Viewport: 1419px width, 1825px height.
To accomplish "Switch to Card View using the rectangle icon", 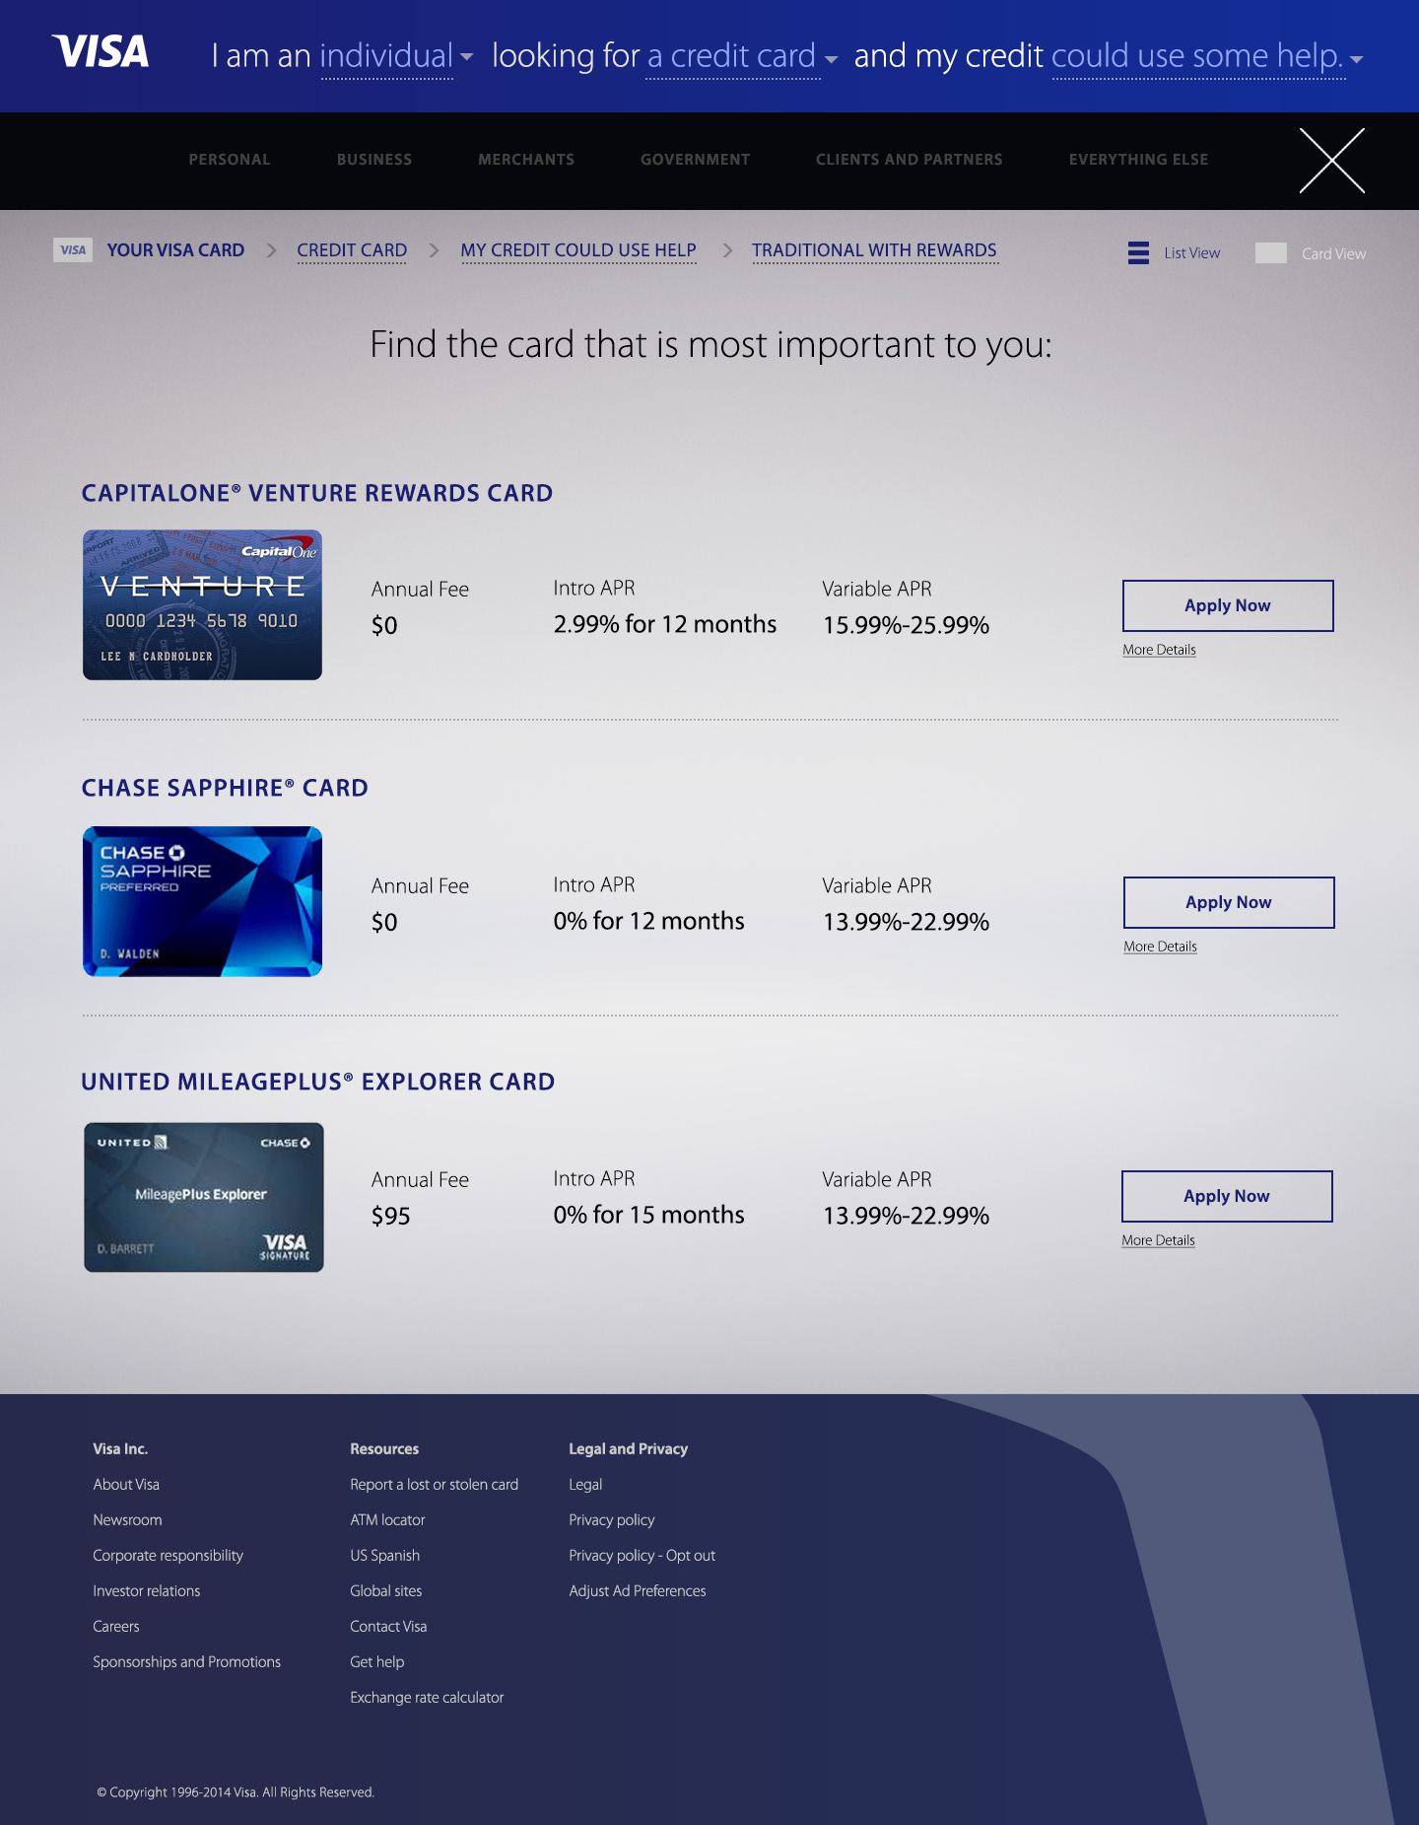I will click(x=1270, y=253).
